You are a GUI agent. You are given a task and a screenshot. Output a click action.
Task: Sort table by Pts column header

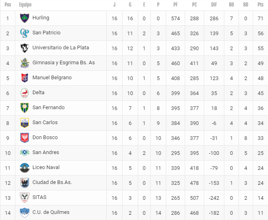pos(260,4)
